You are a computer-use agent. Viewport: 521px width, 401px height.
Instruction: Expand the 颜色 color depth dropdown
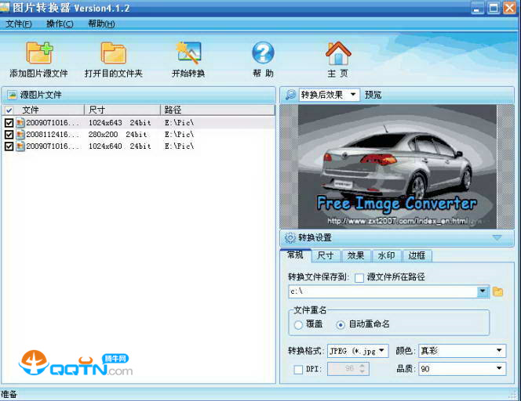(461, 351)
